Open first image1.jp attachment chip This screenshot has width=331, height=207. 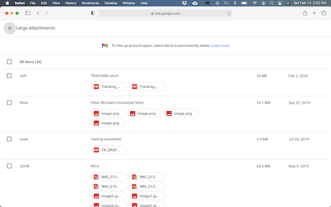[x=147, y=196]
